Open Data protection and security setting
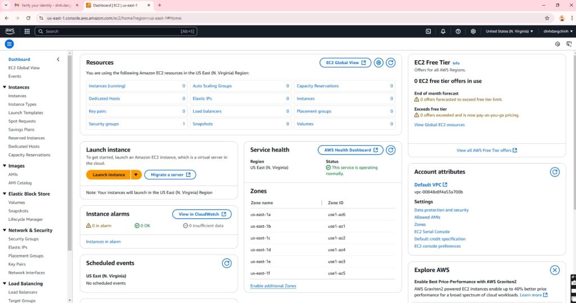Screen dimensions: 576x303 click(441, 210)
